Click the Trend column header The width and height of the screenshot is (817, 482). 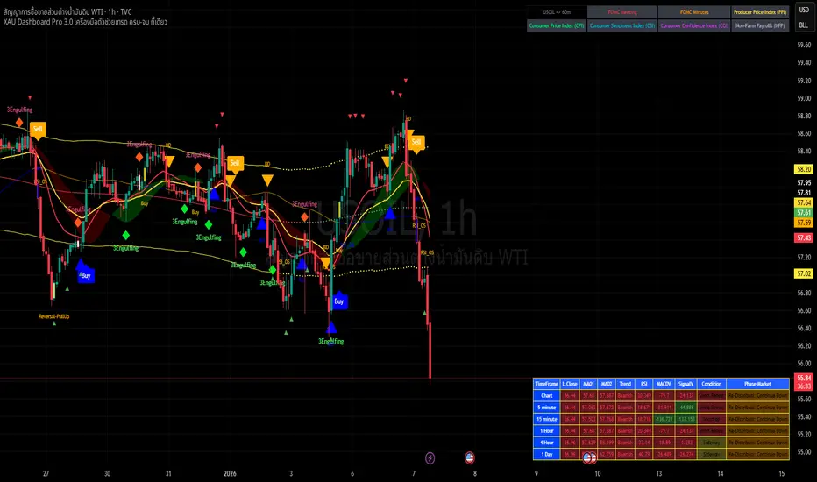(625, 384)
